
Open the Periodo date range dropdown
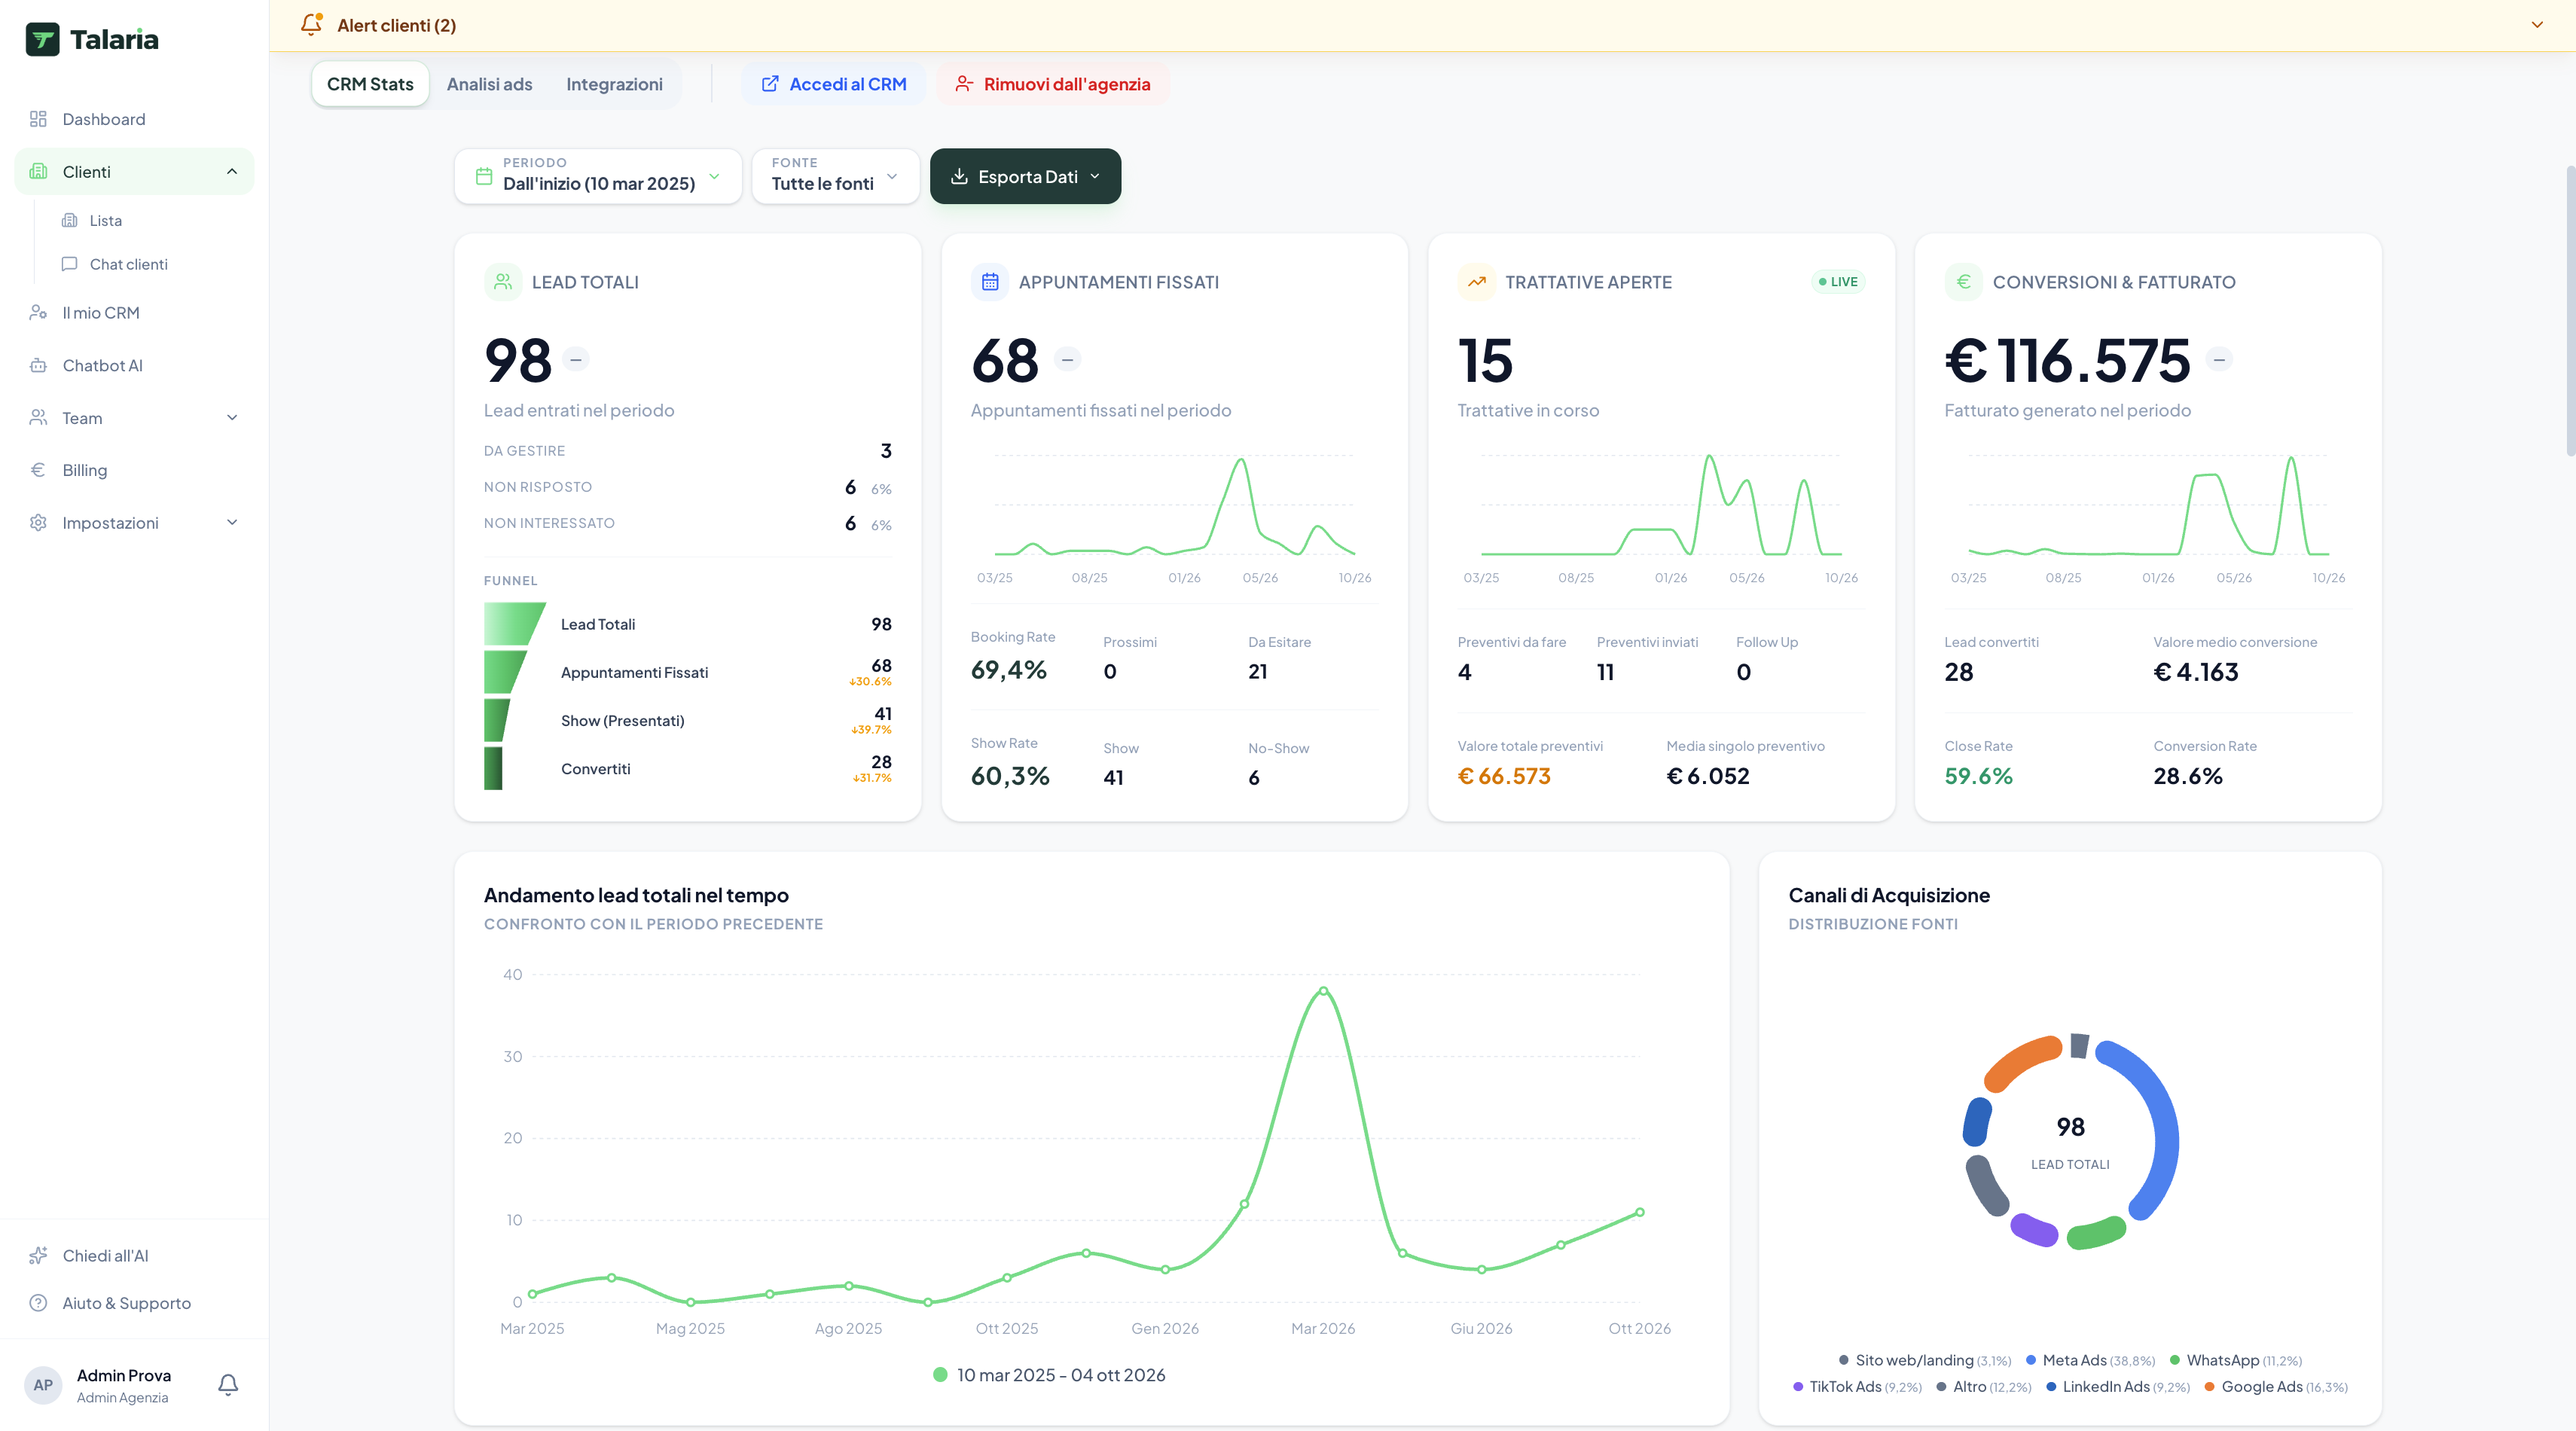pos(598,176)
